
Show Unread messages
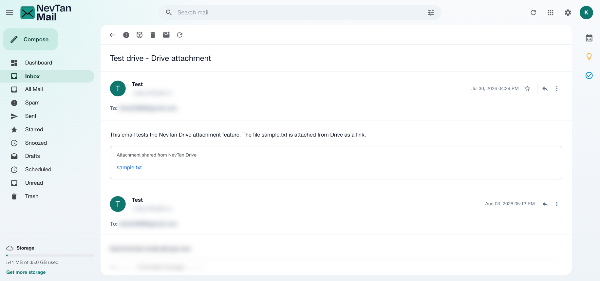[47, 183]
